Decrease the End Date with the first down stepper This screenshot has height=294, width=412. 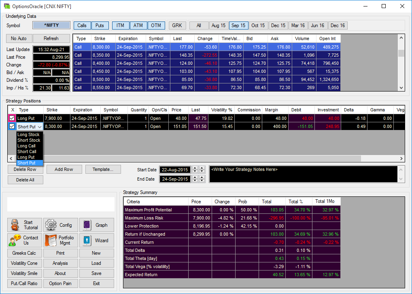pos(195,181)
